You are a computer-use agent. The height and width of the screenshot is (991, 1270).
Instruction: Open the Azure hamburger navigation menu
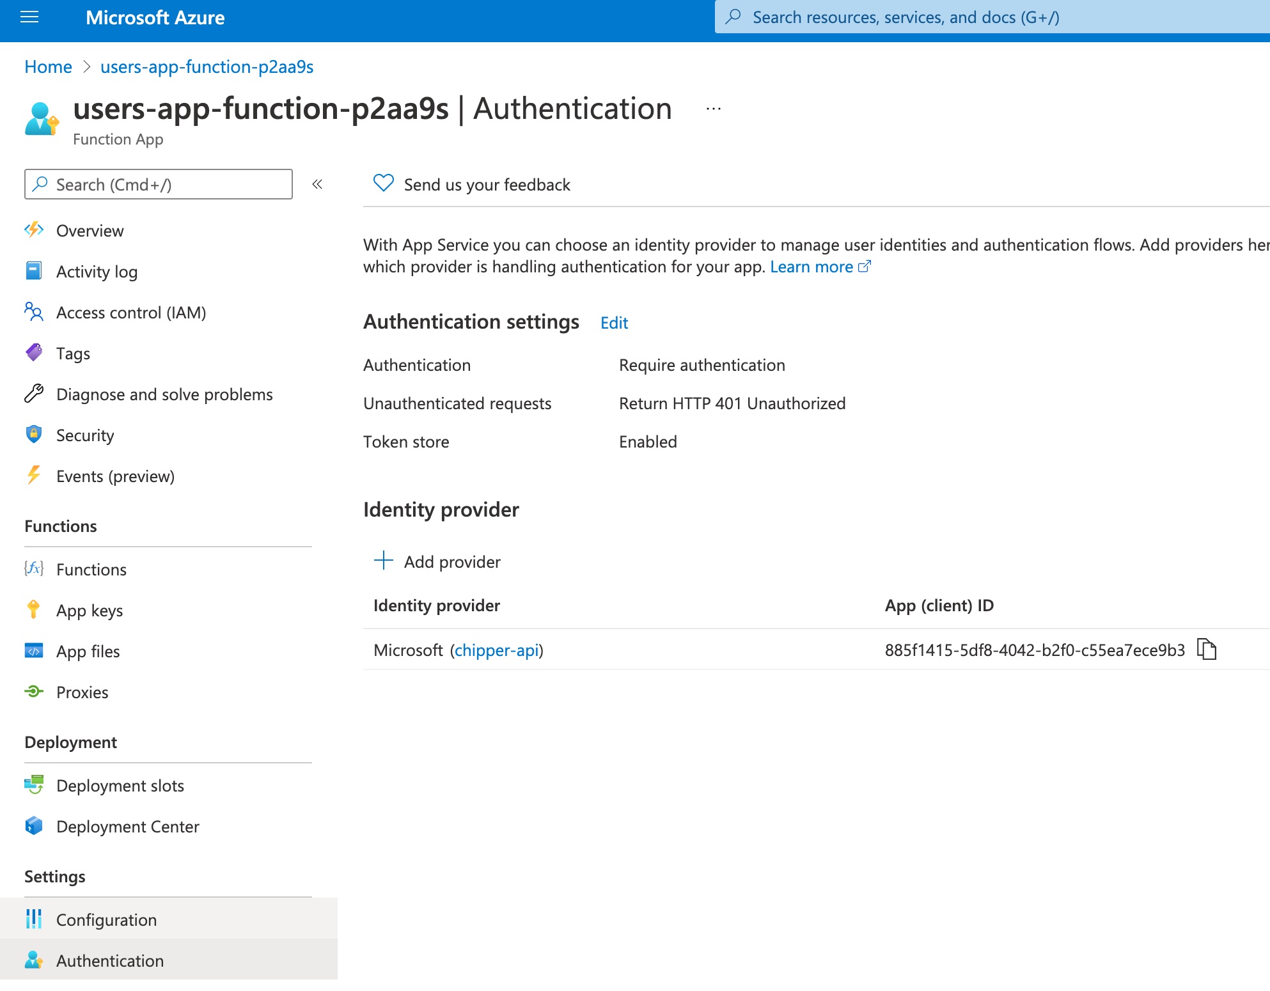coord(29,17)
